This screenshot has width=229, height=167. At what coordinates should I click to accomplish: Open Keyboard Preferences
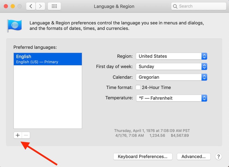coord(143,157)
